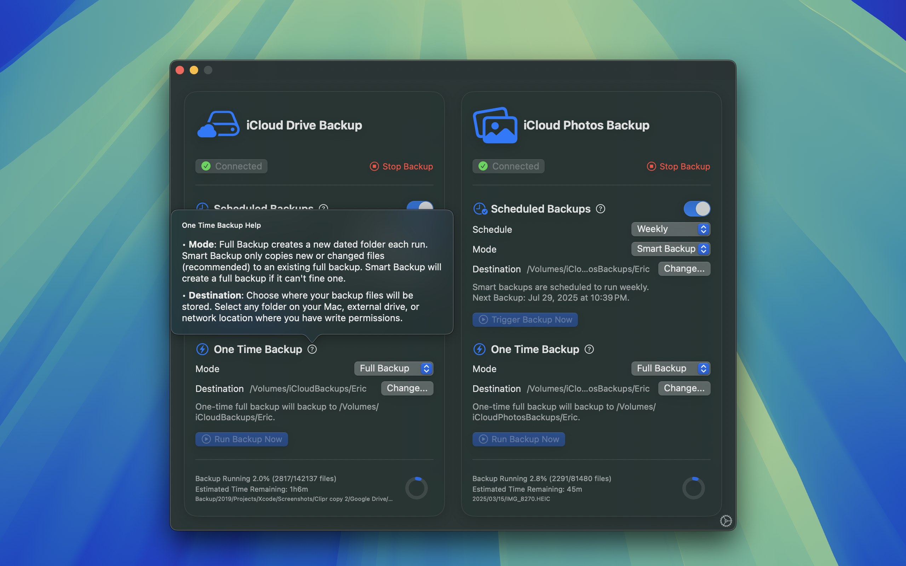Click the Photos backup progress spinner
The image size is (906, 566).
(x=693, y=488)
